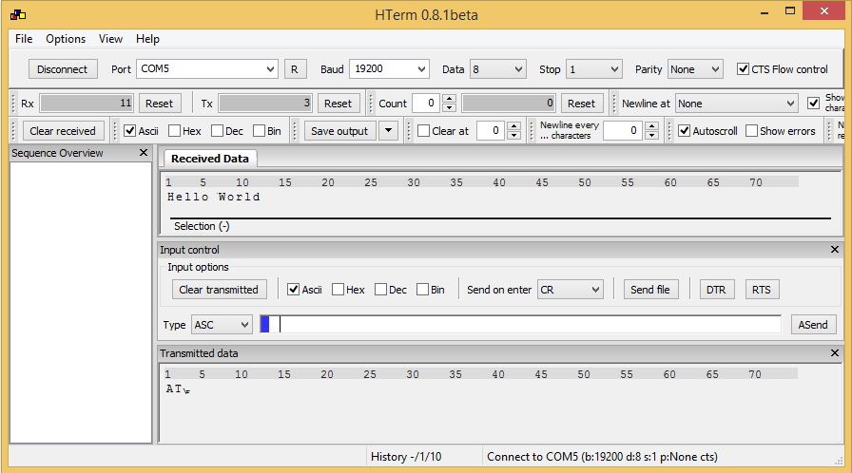This screenshot has width=852, height=473.
Task: Open the Data bits dropdown
Action: pyautogui.click(x=497, y=69)
